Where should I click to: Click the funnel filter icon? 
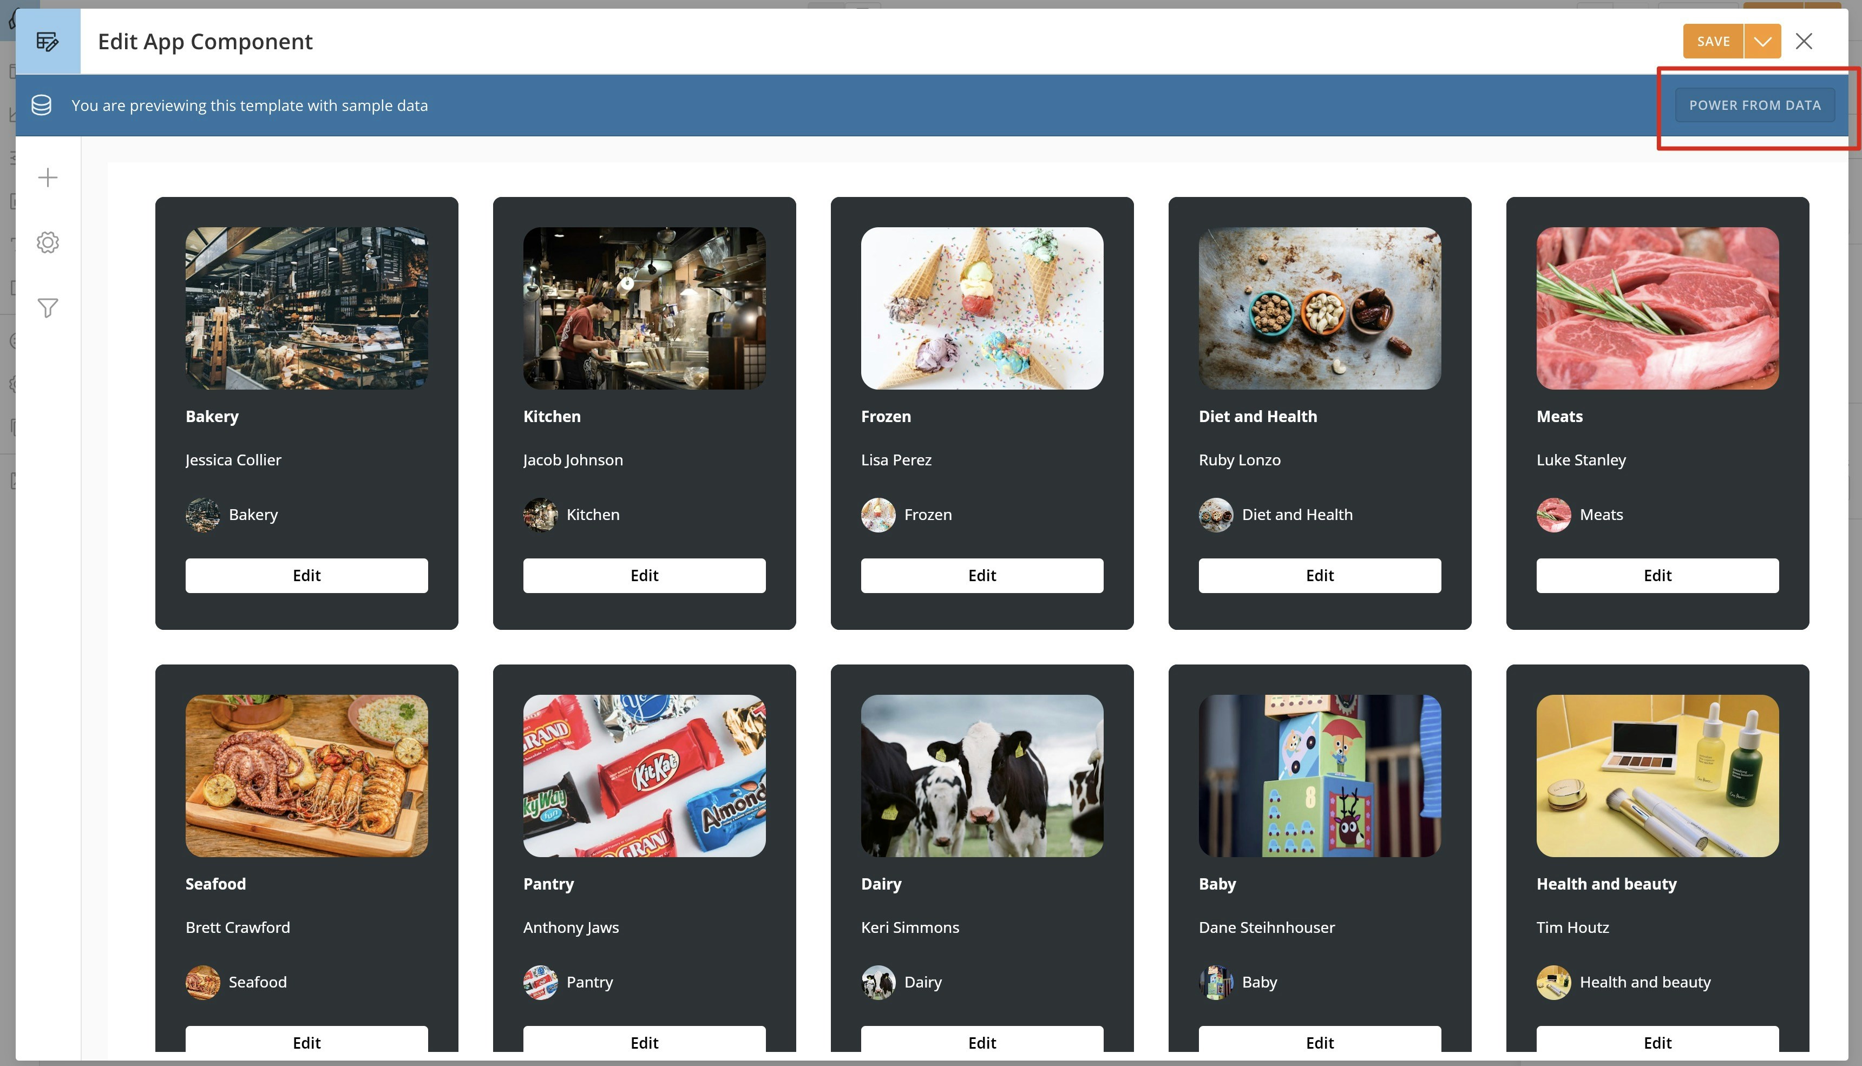[x=48, y=308]
